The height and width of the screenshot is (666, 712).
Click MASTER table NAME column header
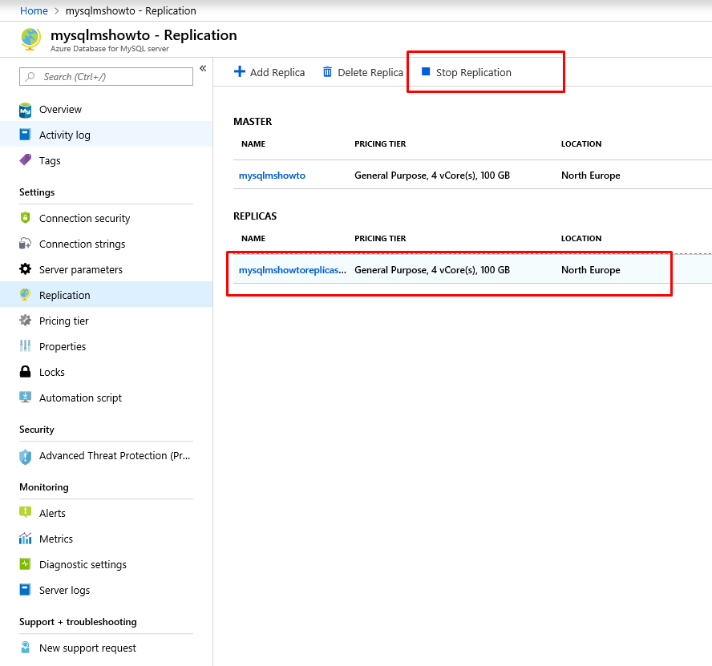pyautogui.click(x=253, y=144)
